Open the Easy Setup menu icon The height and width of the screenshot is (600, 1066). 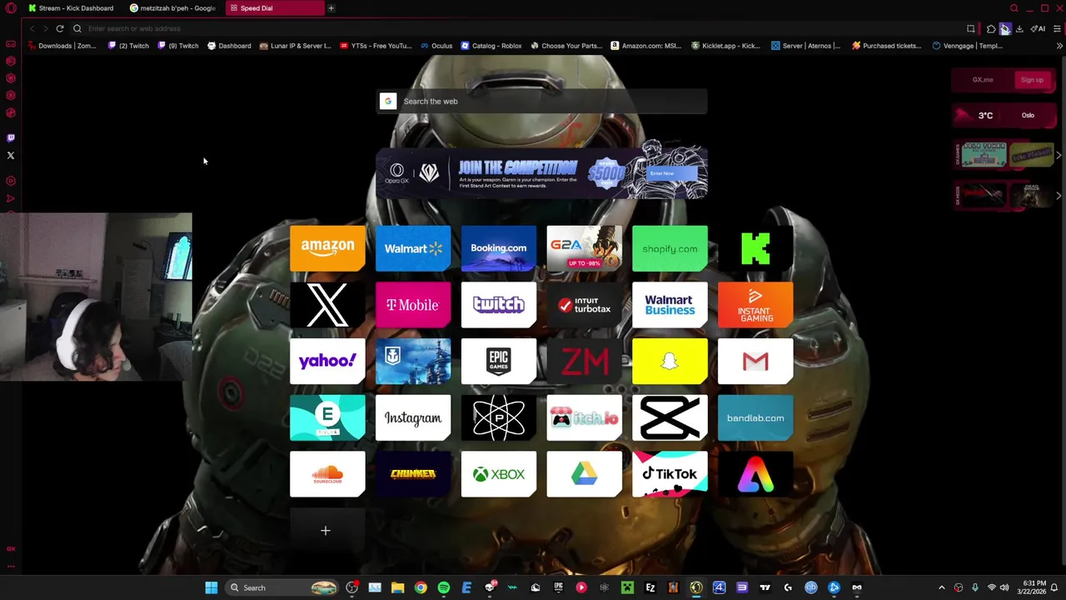tap(1058, 28)
